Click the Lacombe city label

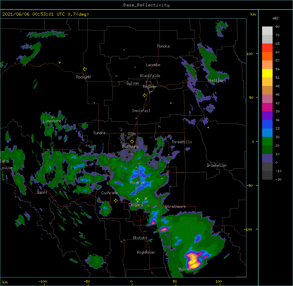[153, 65]
